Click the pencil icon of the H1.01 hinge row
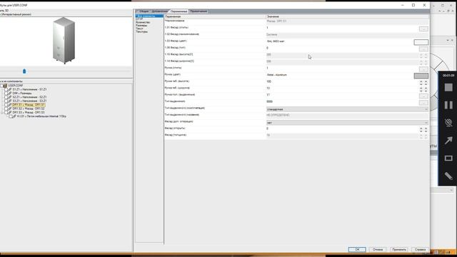Image resolution: width=457 pixels, height=257 pixels. (x=14, y=116)
